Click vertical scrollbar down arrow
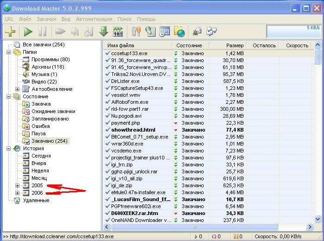The width and height of the screenshot is (324, 241). pyautogui.click(x=318, y=219)
